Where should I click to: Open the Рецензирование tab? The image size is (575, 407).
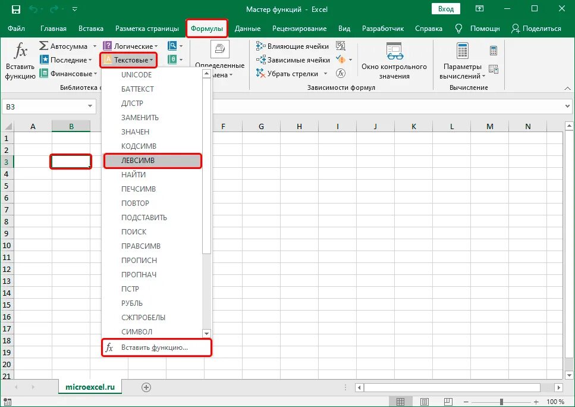[299, 28]
